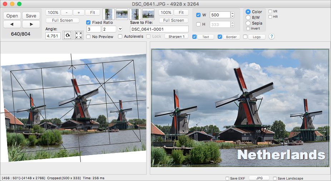Click the Sharpen 1 button
Viewport: 331px width, 181px height.
coord(177,37)
